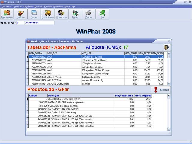The width and height of the screenshot is (192, 144).
Task: Select row with barcode 7897595900586
Action: 95,74
